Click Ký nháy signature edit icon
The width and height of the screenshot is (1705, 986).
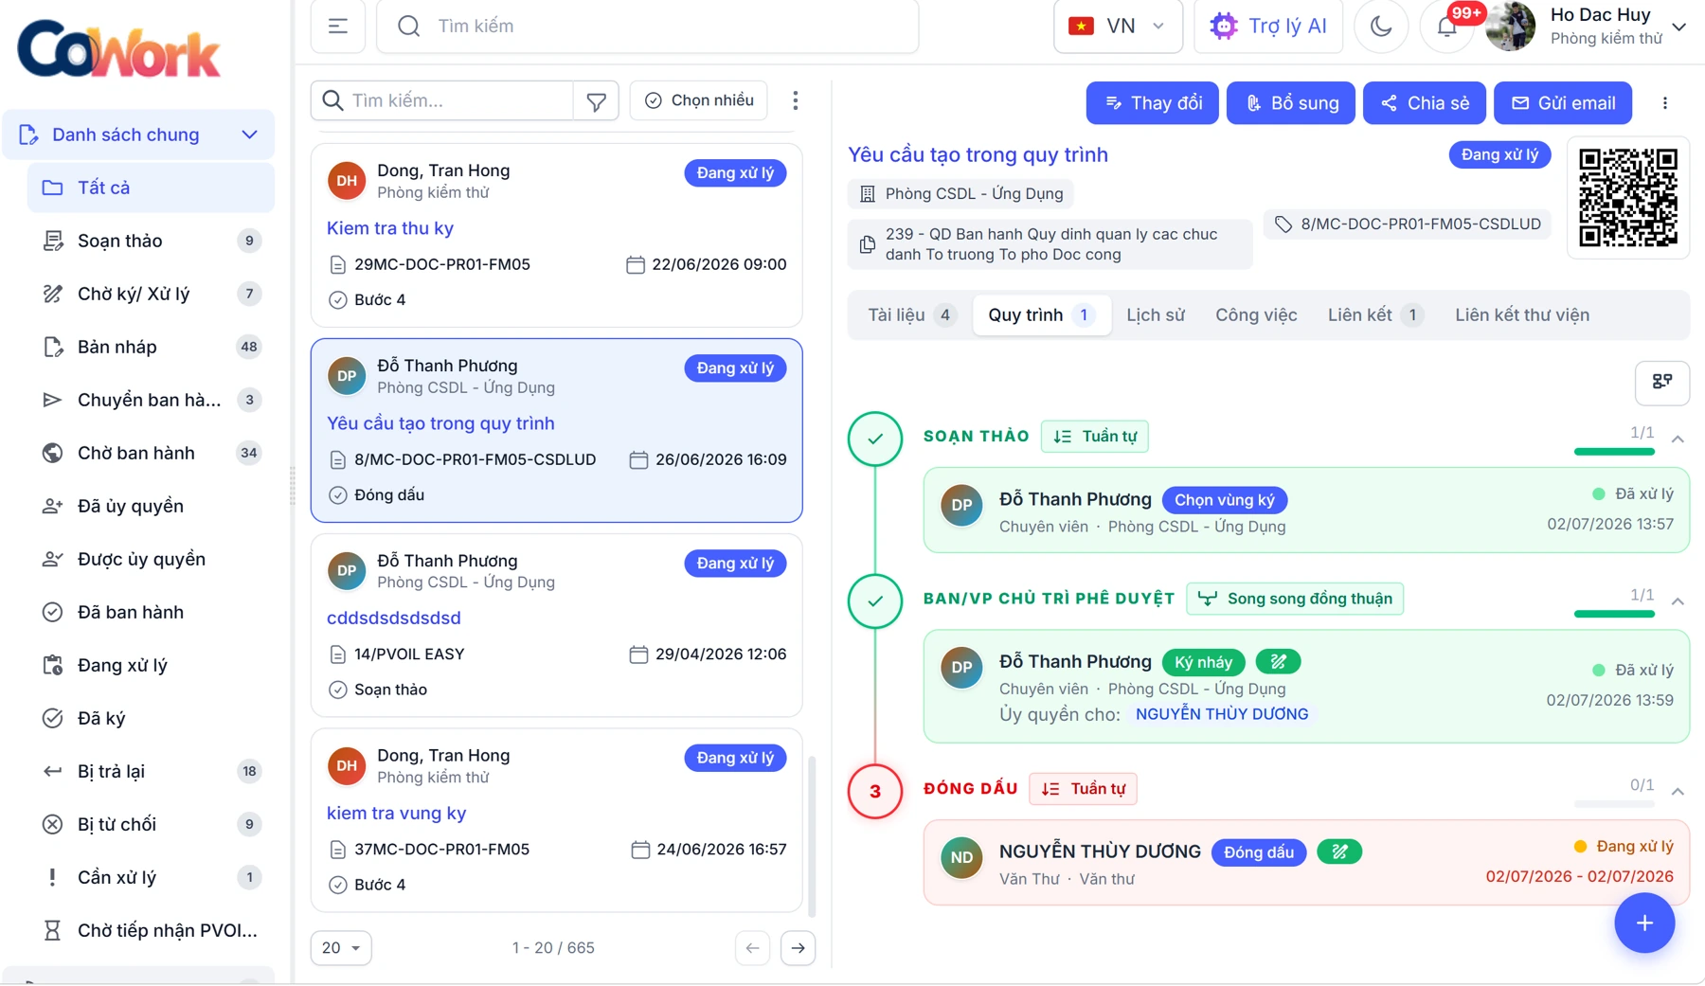click(x=1278, y=662)
